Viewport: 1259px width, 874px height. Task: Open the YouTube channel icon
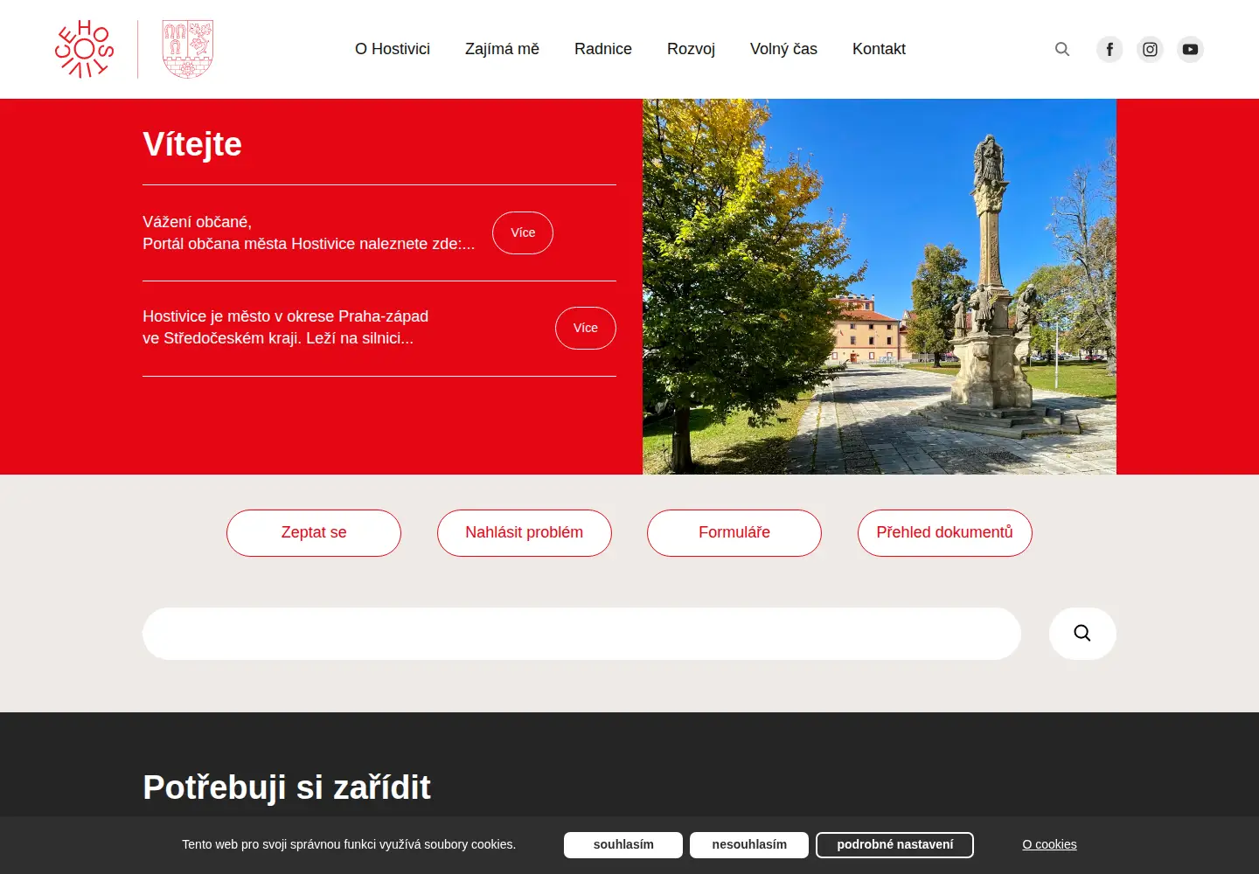(x=1190, y=49)
